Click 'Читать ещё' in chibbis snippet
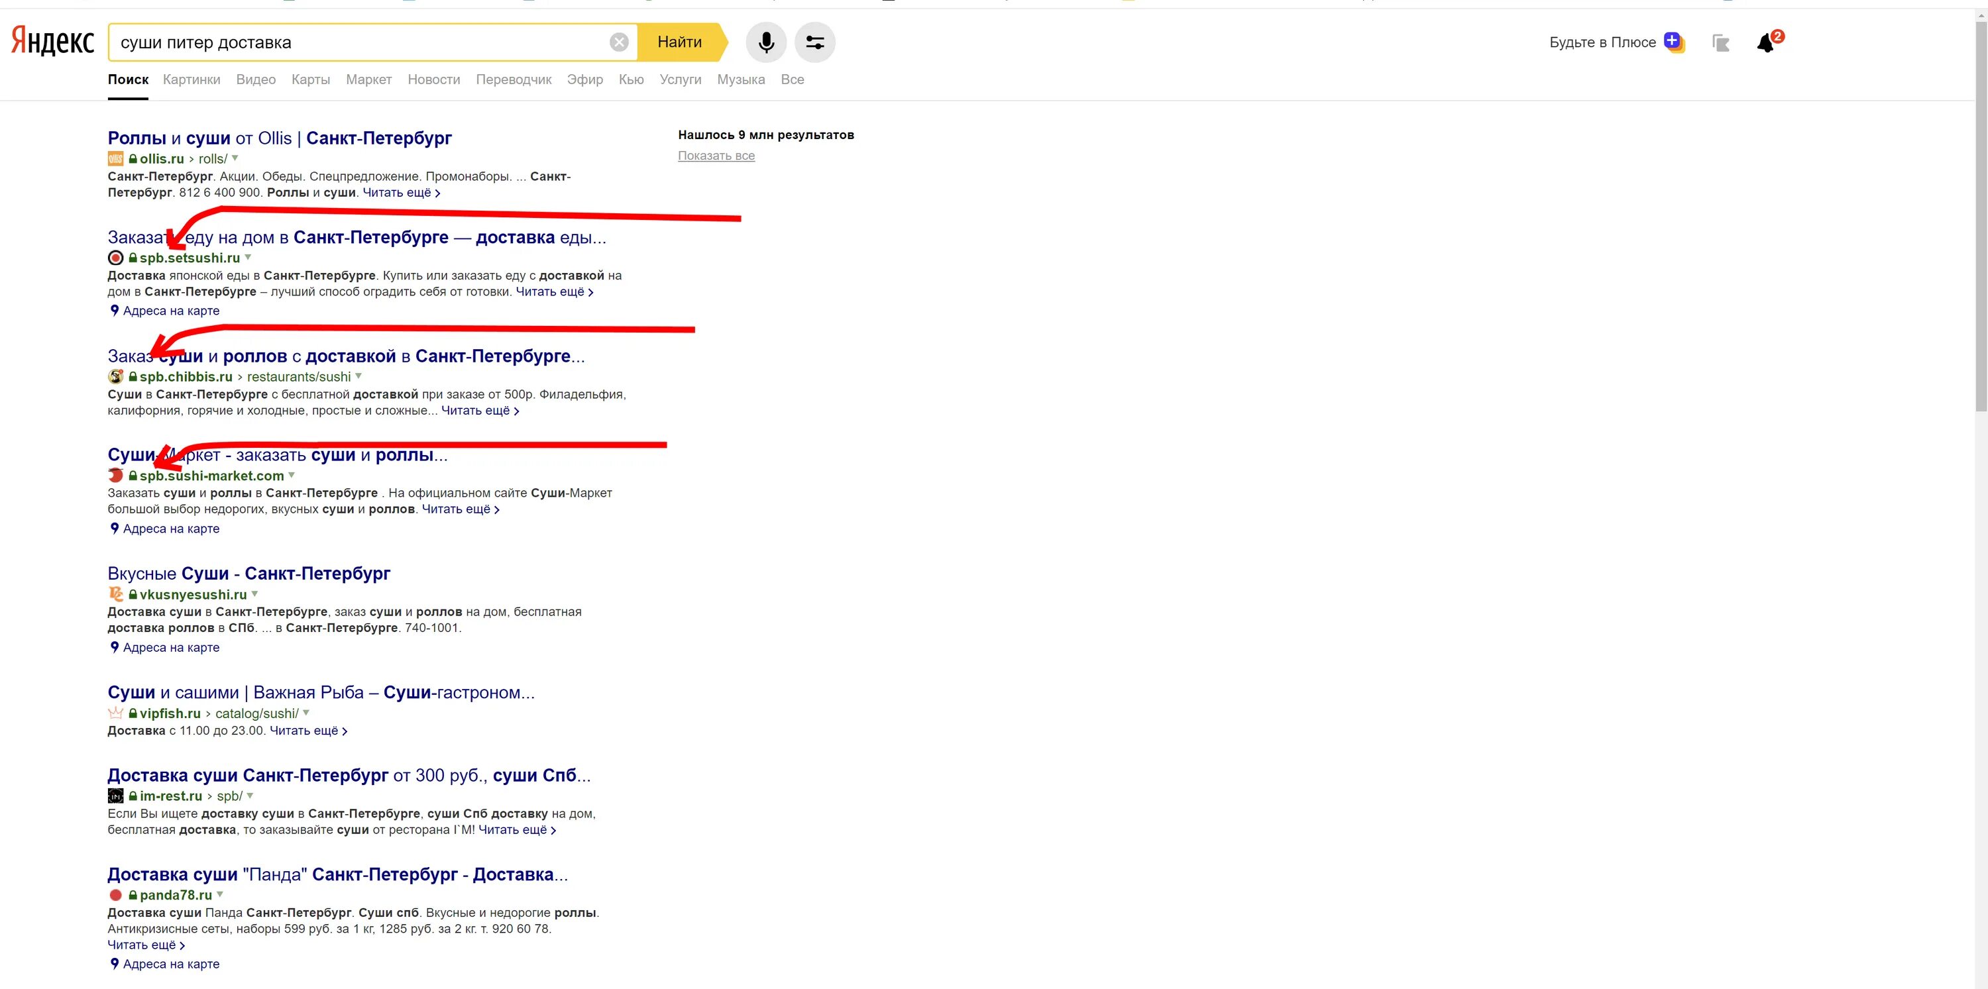 coord(480,411)
